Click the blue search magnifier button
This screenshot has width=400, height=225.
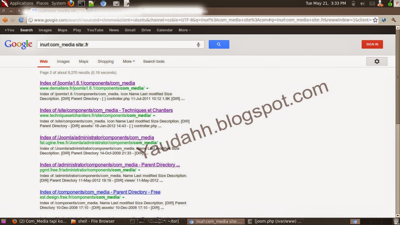coord(219,45)
